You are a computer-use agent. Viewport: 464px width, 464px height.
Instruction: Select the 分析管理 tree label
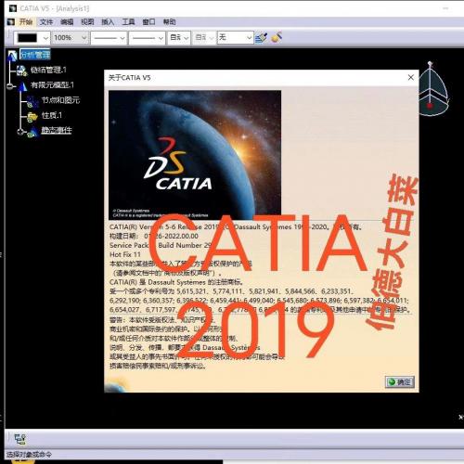[x=35, y=55]
